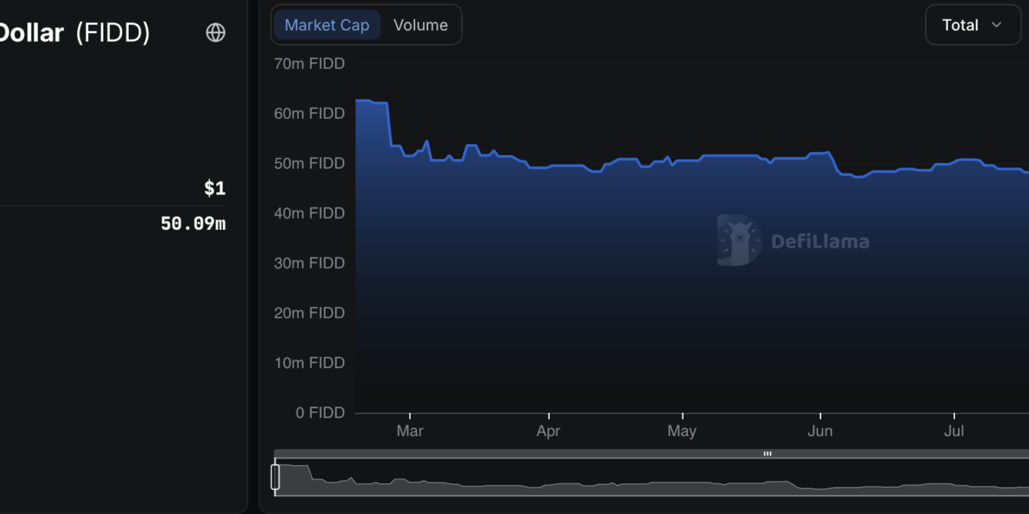The width and height of the screenshot is (1029, 514).
Task: Click the 40m FIDD axis label
Action: 310,213
